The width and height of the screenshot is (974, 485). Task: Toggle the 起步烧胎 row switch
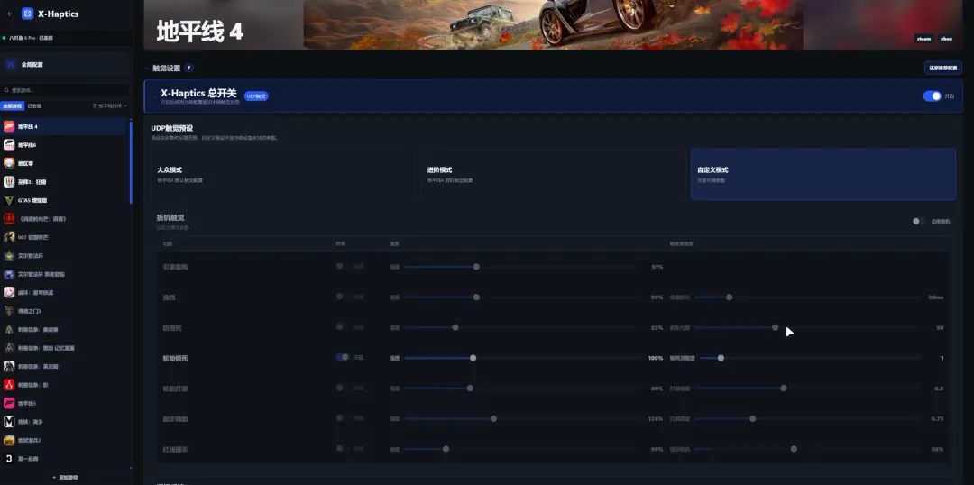(342, 418)
